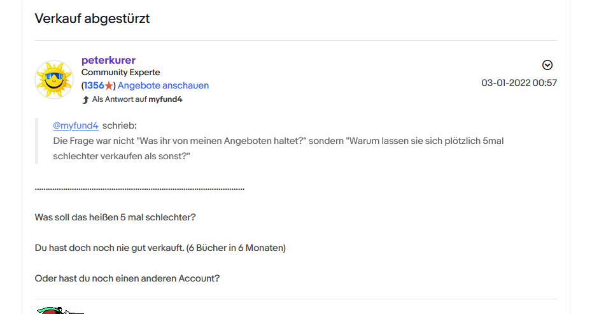Click the thread title "Verkauf abgestürzt"
Image resolution: width=613 pixels, height=314 pixels.
coord(92,18)
